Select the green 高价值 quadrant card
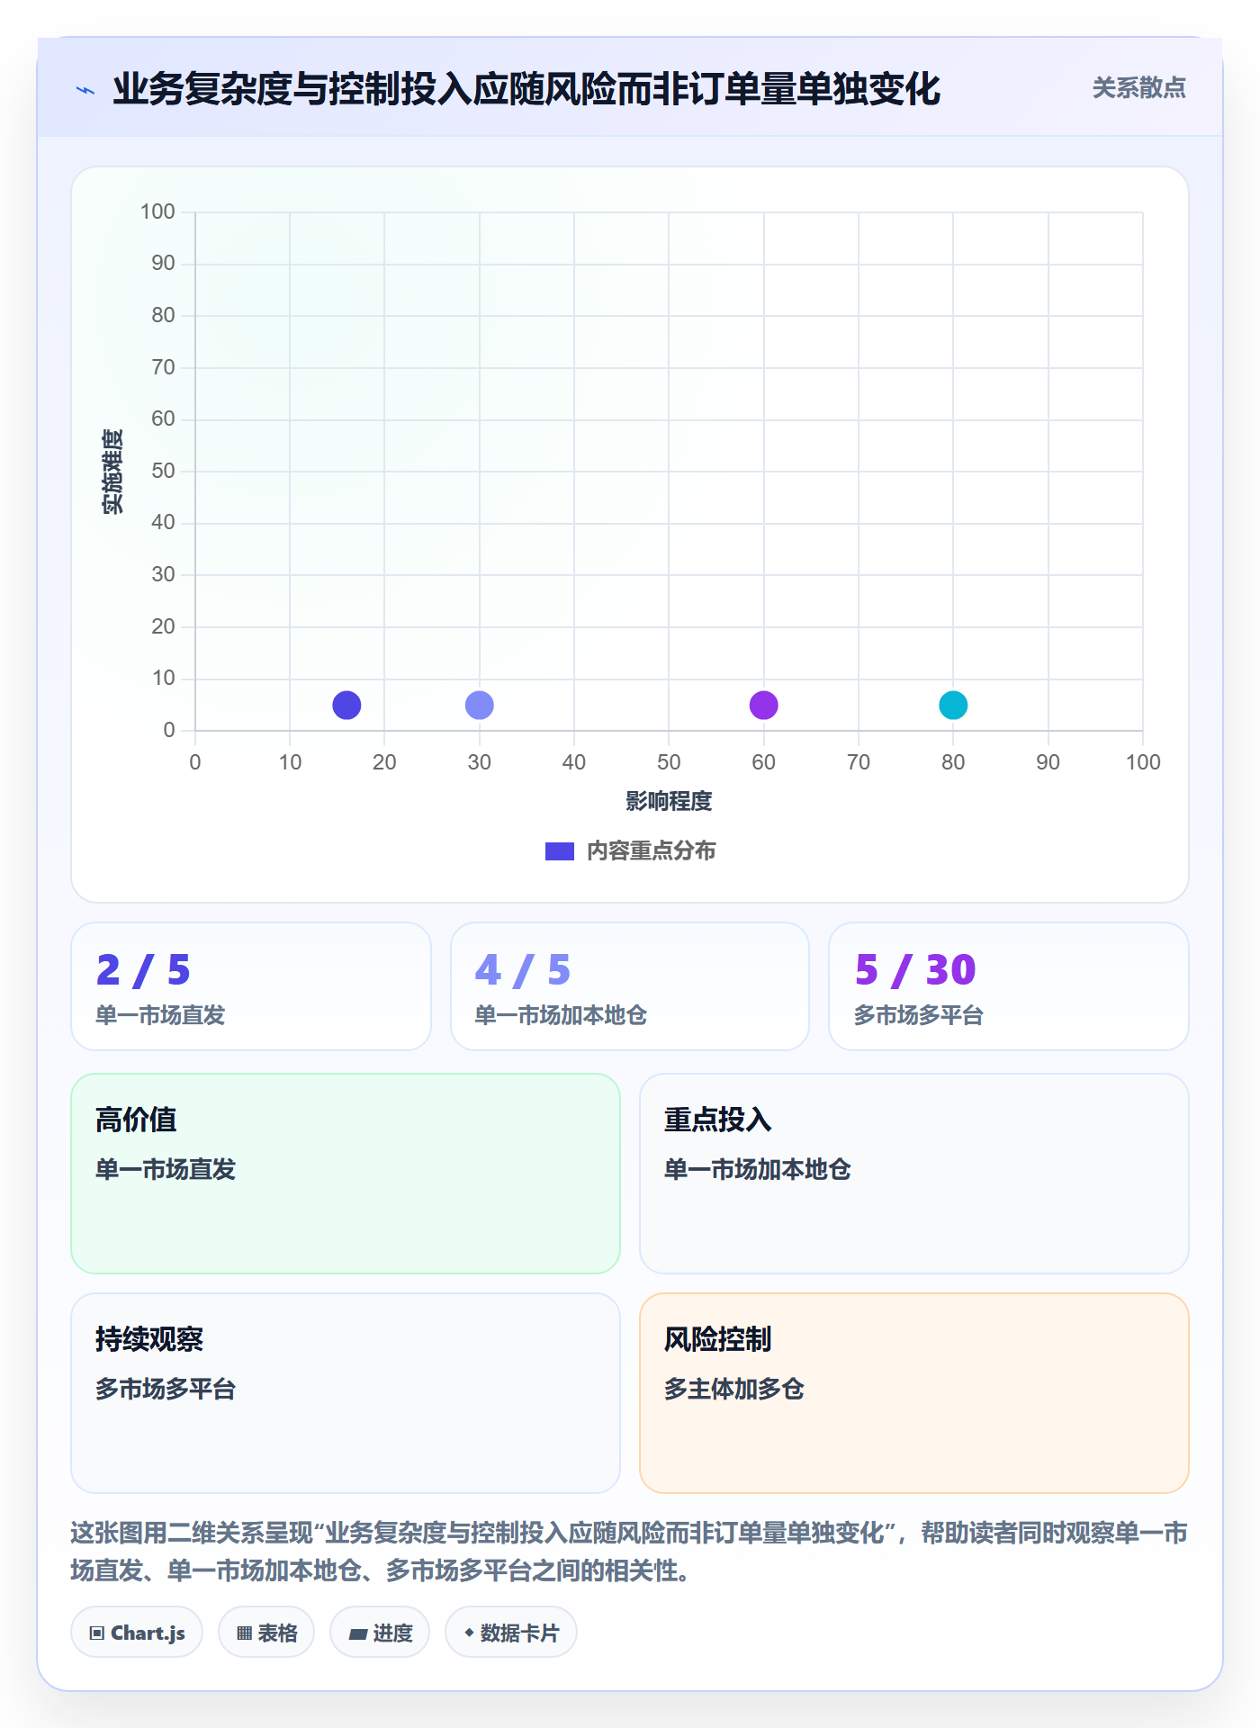1260x1728 pixels. [346, 1174]
